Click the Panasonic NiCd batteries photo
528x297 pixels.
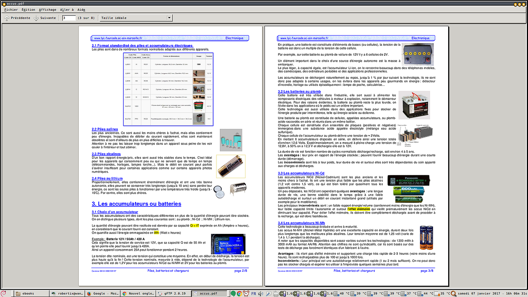point(409,189)
